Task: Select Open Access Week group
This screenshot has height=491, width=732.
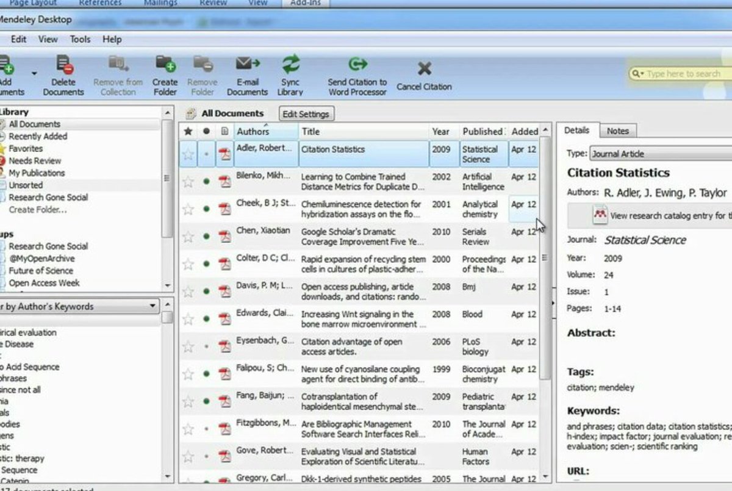Action: [44, 283]
